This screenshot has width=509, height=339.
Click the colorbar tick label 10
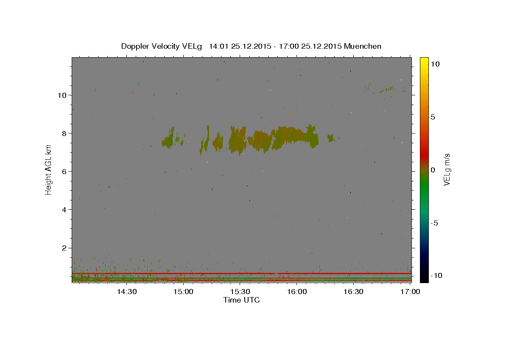point(435,64)
